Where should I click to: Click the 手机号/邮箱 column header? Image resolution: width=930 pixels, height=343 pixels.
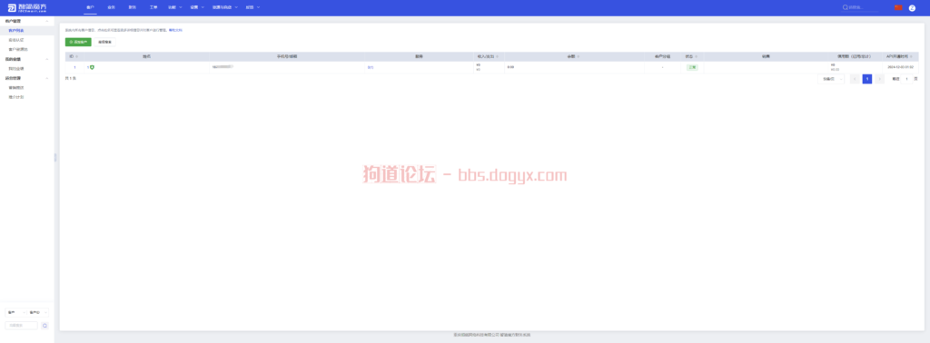[x=287, y=56]
